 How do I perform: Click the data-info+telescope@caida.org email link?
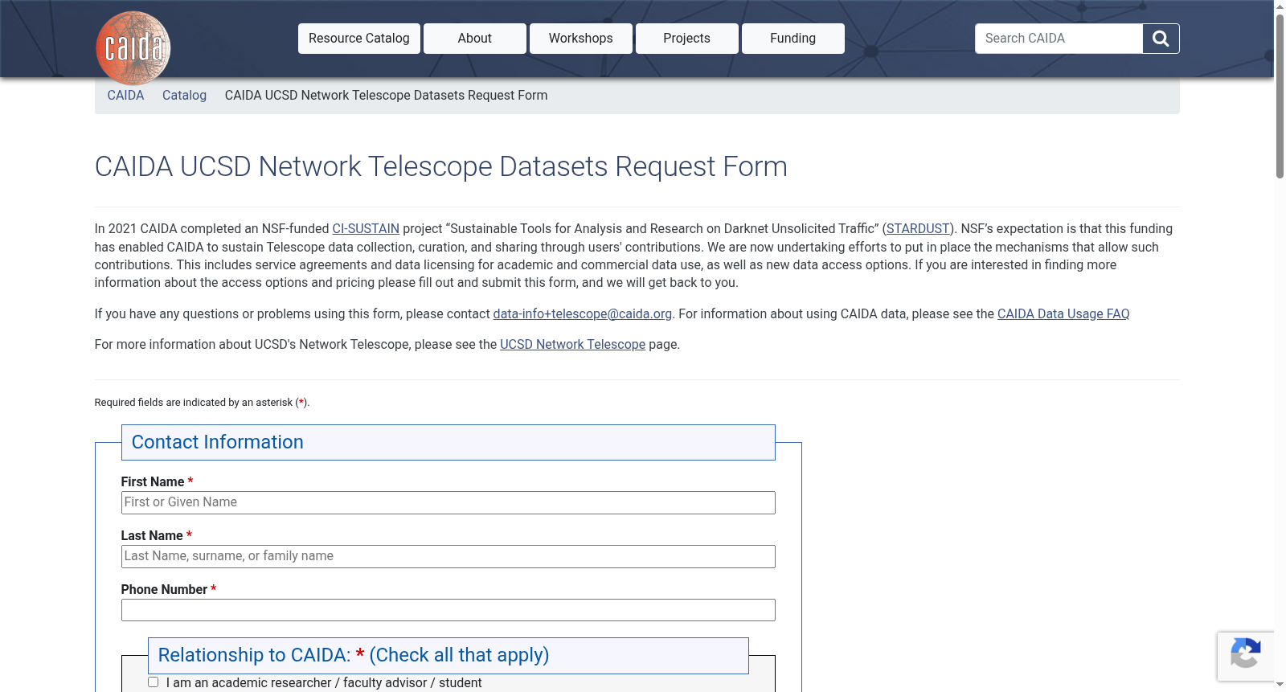pyautogui.click(x=583, y=314)
